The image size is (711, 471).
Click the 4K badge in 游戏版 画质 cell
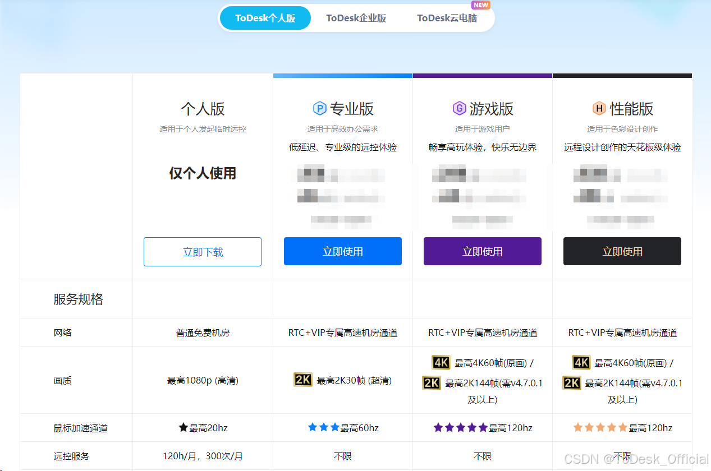click(441, 362)
